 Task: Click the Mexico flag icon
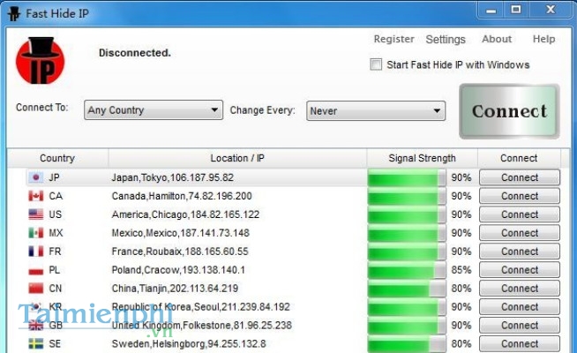tap(35, 233)
